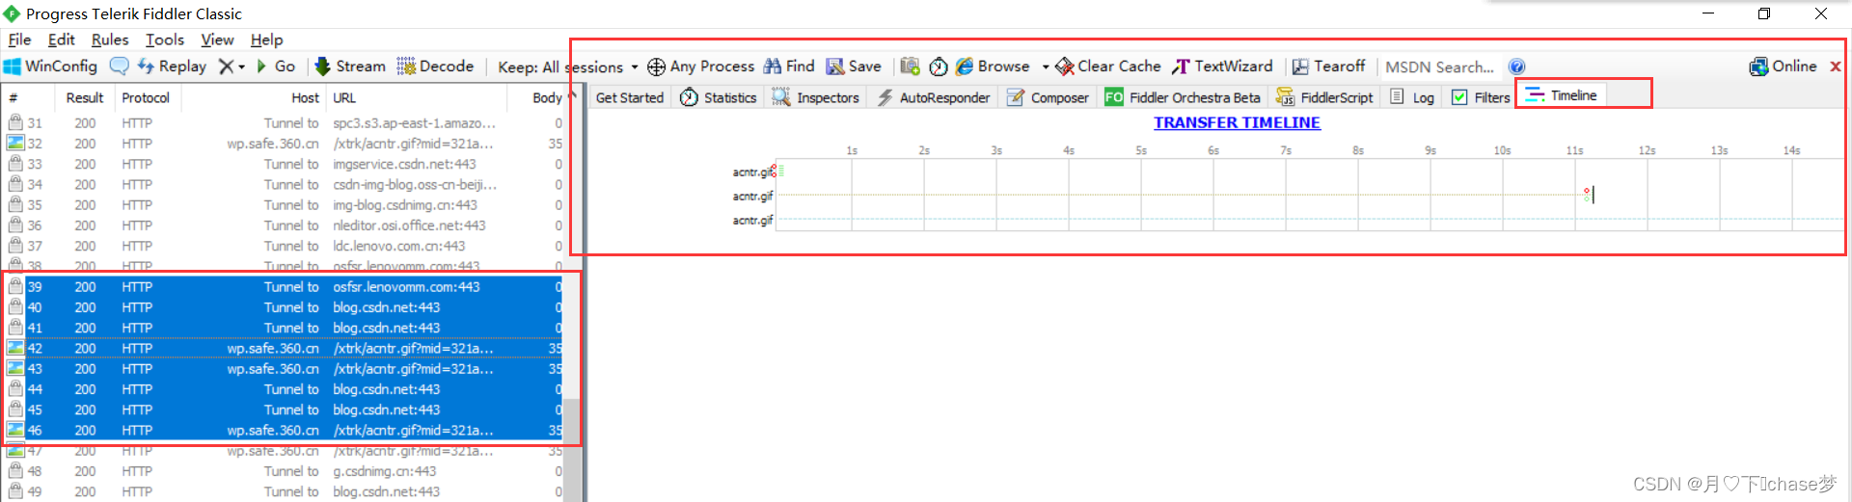Screen dimensions: 1852x502
Task: Toggle Stream mode
Action: click(x=350, y=66)
